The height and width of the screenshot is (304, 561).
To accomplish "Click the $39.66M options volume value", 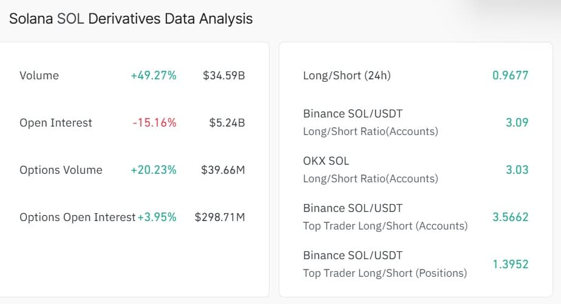I will 223,170.
